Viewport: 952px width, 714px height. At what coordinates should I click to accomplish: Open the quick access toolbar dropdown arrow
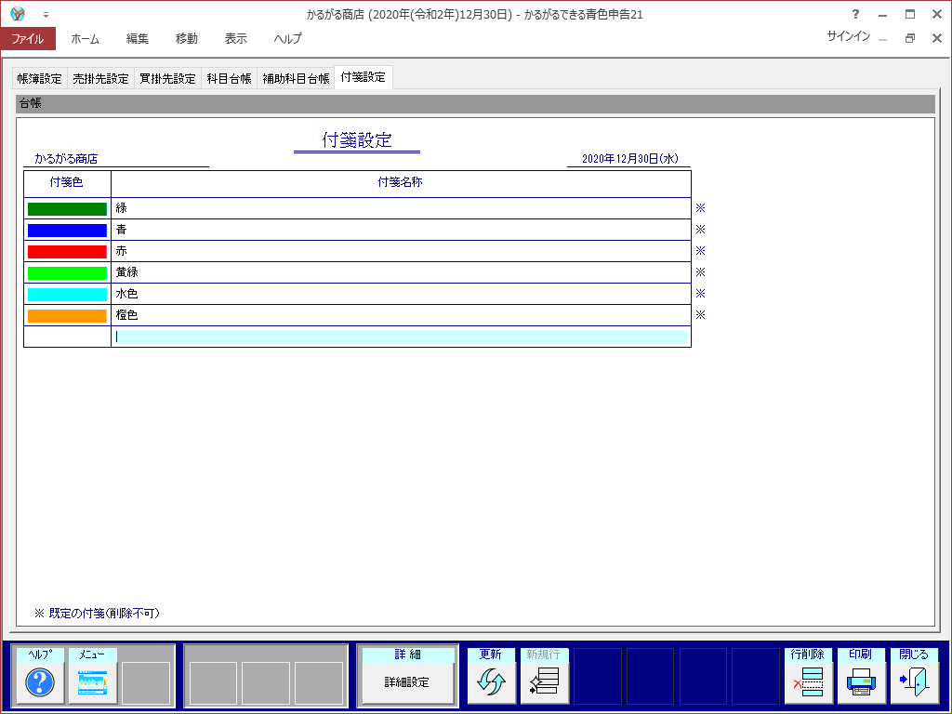46,15
